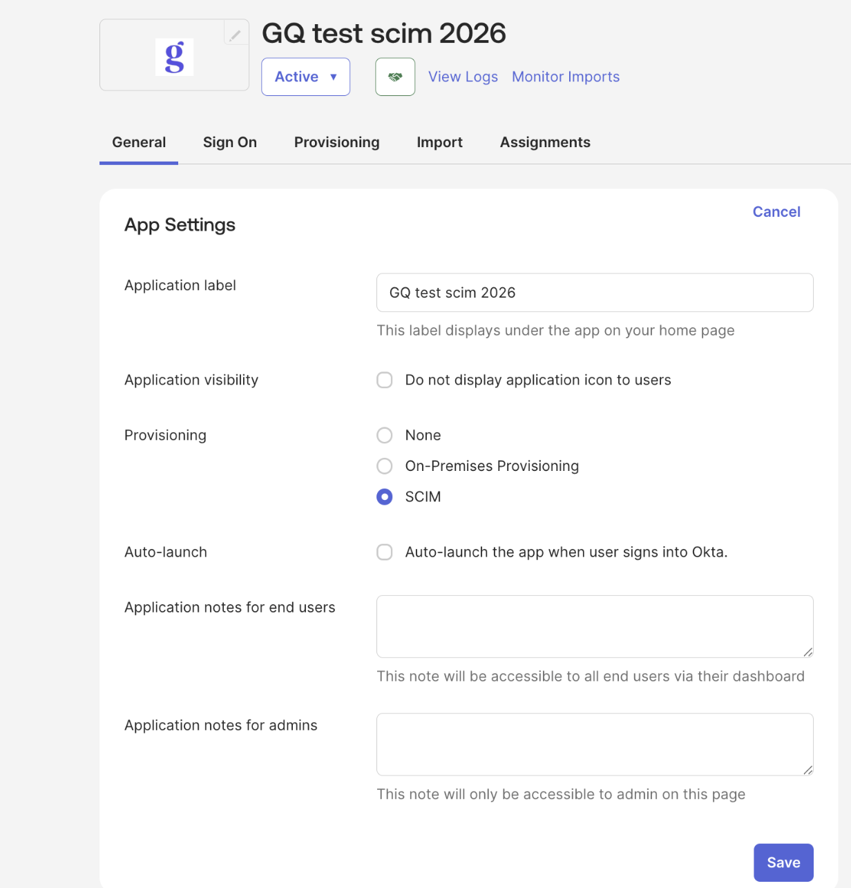Go to the Provisioning tab
The width and height of the screenshot is (851, 888).
337,142
